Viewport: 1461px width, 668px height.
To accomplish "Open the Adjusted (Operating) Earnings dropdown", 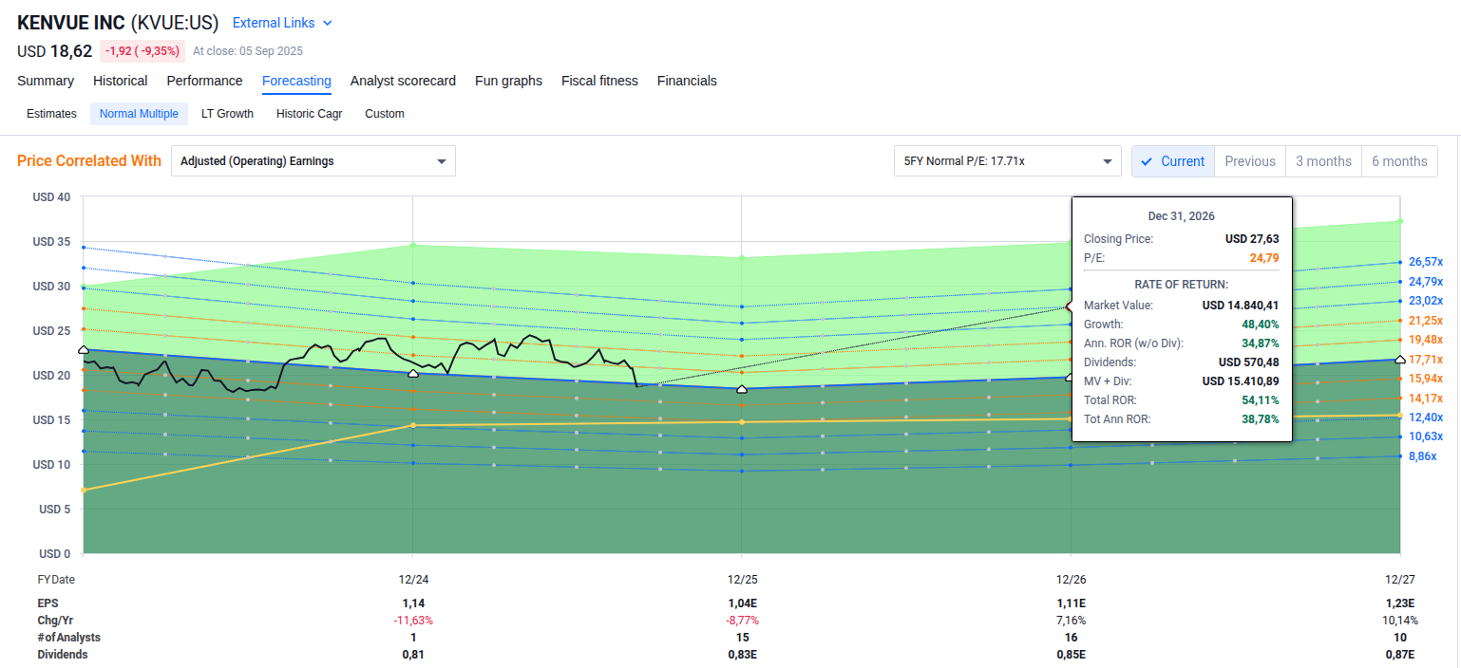I will point(313,161).
